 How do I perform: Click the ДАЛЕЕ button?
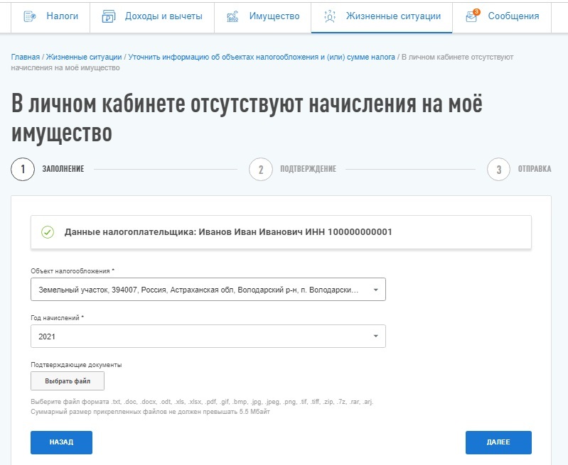click(x=498, y=442)
